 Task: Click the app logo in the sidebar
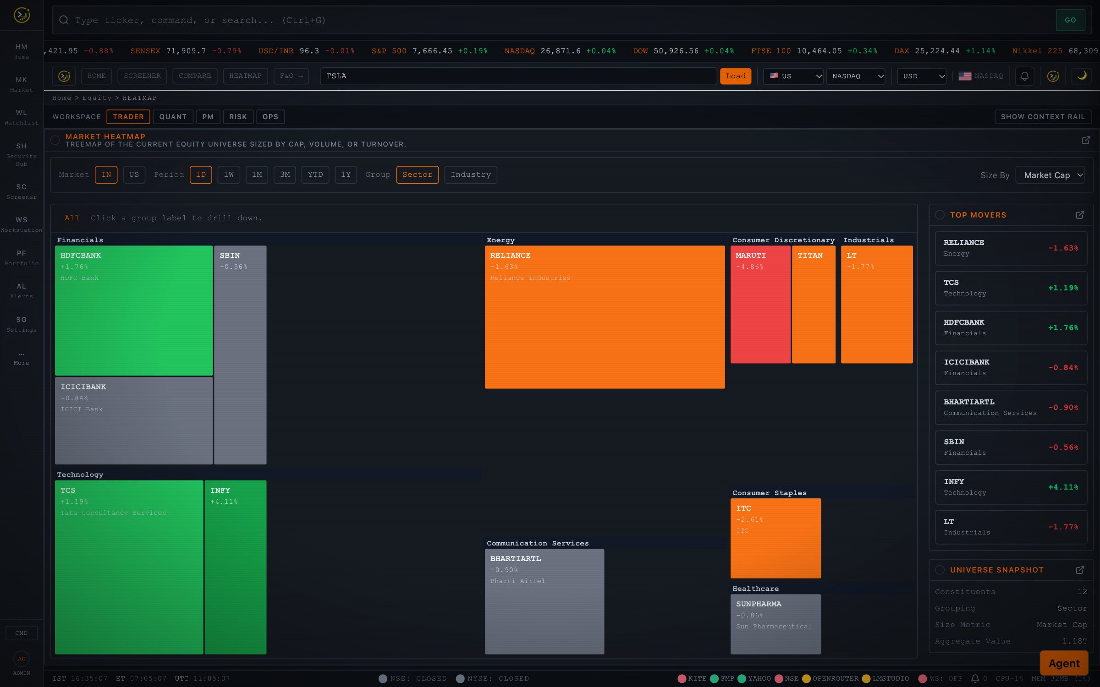(x=22, y=15)
